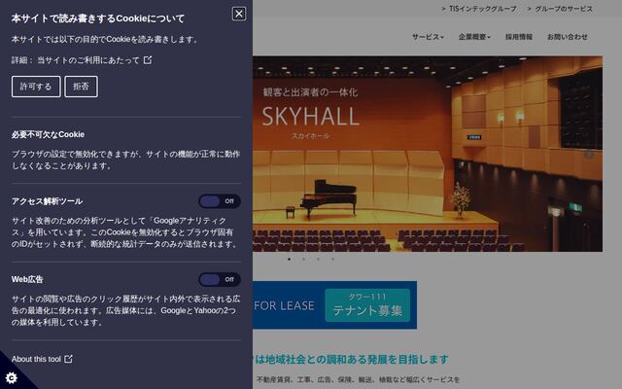
Task: Click the next slide arrow on carousel
Action: pos(589,154)
